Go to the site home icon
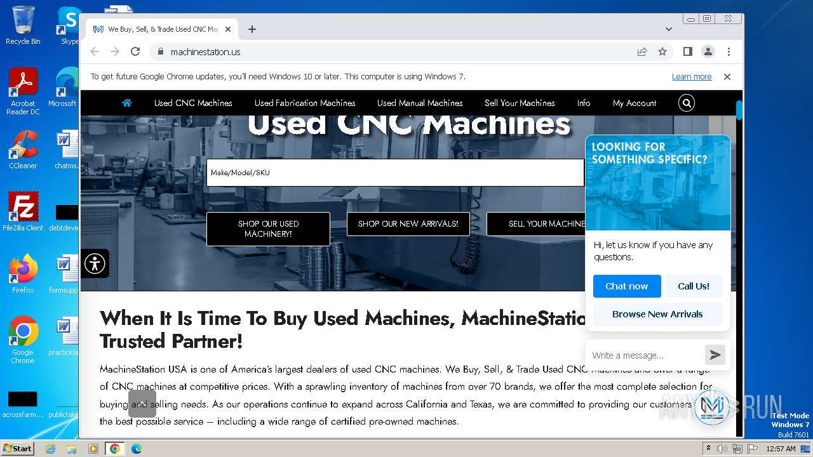The width and height of the screenshot is (813, 457). [x=127, y=103]
